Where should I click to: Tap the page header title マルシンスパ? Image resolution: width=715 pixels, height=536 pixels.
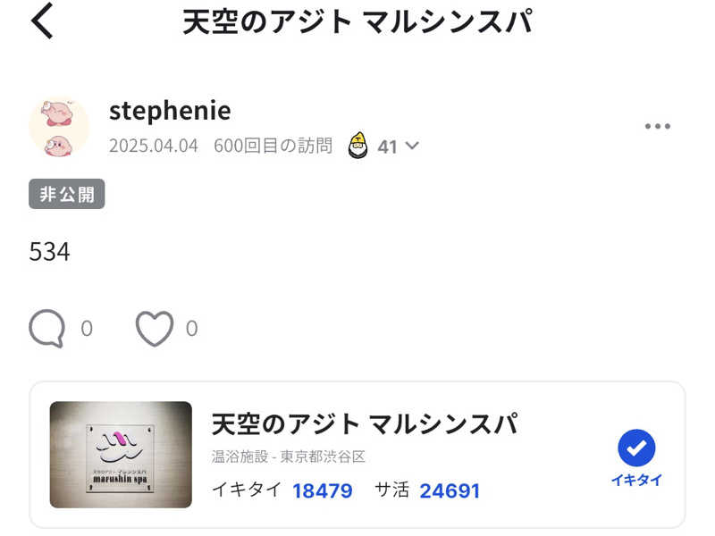tap(448, 21)
